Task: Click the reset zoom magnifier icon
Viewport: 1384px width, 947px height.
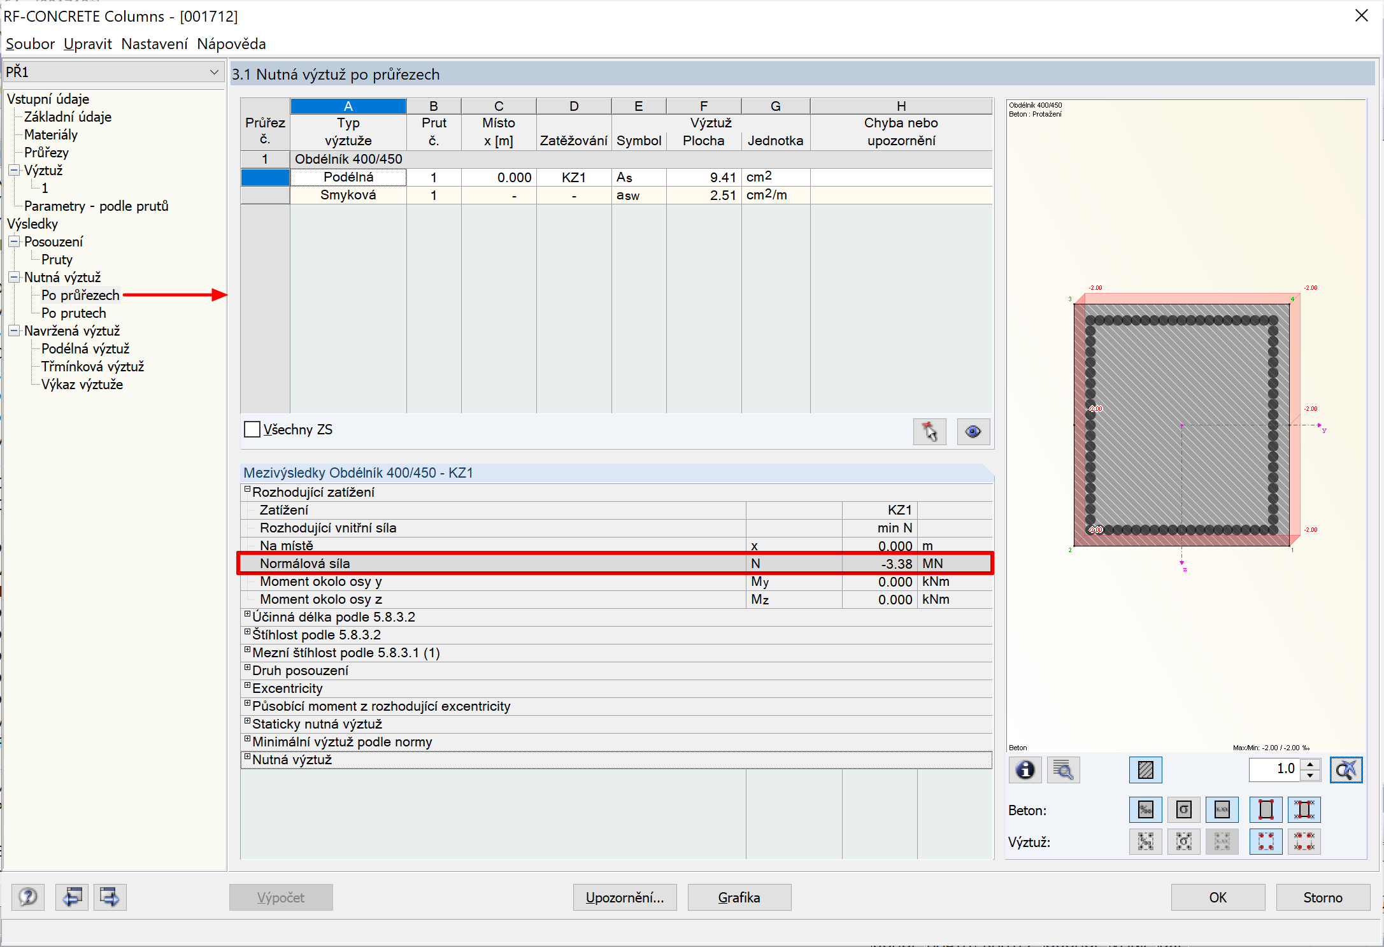Action: coord(1346,770)
